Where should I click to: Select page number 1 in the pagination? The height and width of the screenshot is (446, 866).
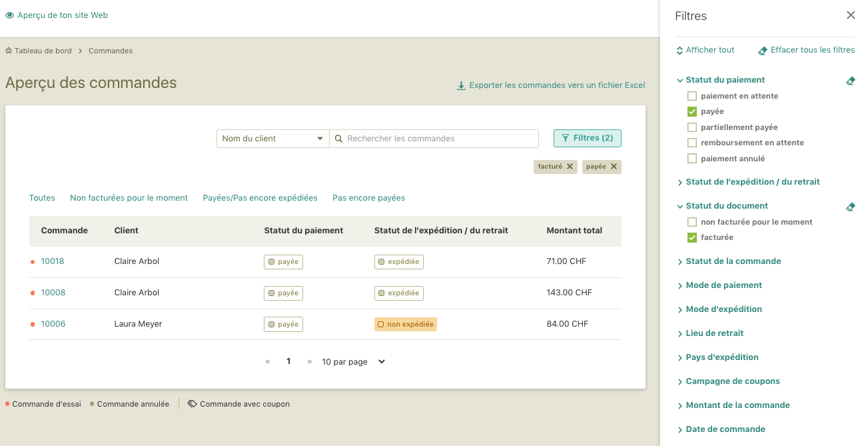pyautogui.click(x=288, y=361)
